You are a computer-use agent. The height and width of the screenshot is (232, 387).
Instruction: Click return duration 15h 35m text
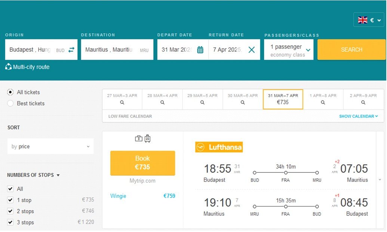tap(286, 201)
